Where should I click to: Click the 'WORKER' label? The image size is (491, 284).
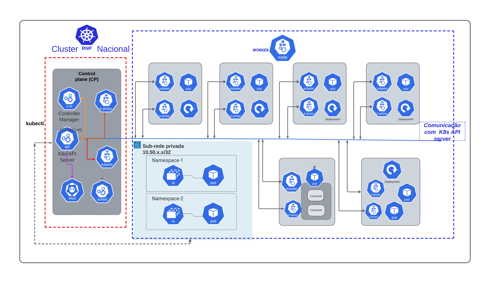tap(261, 50)
